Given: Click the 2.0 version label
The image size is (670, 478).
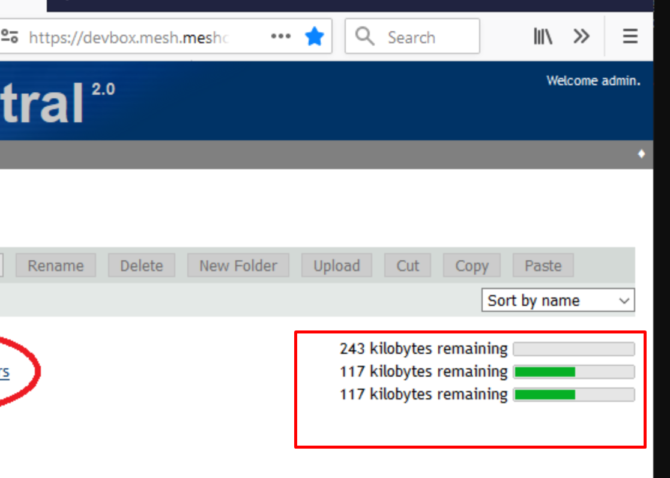Looking at the screenshot, I should coord(103,89).
